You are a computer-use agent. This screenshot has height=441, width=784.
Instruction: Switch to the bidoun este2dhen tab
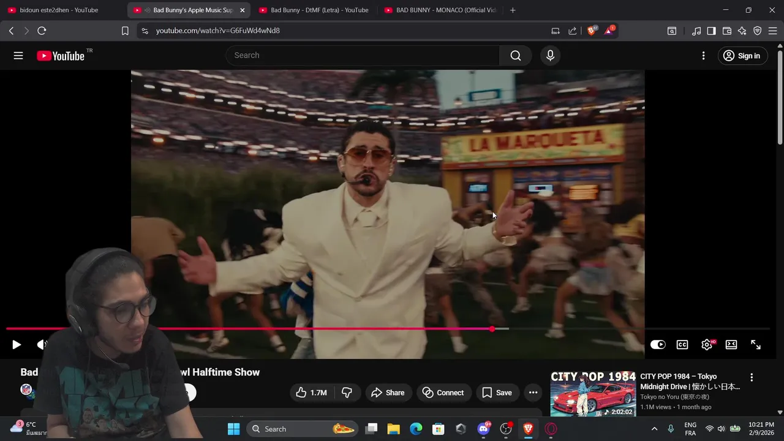[x=59, y=10]
